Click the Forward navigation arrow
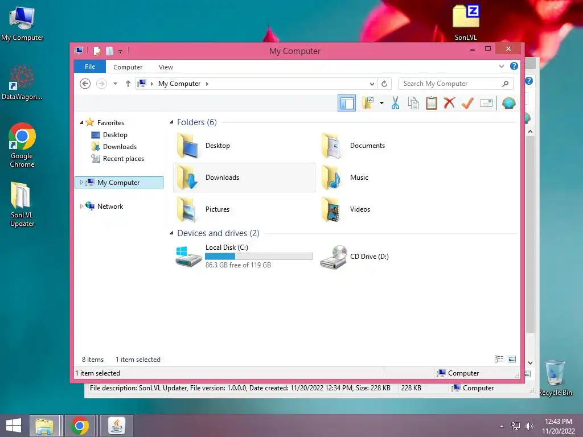Image resolution: width=583 pixels, height=437 pixels. [101, 84]
